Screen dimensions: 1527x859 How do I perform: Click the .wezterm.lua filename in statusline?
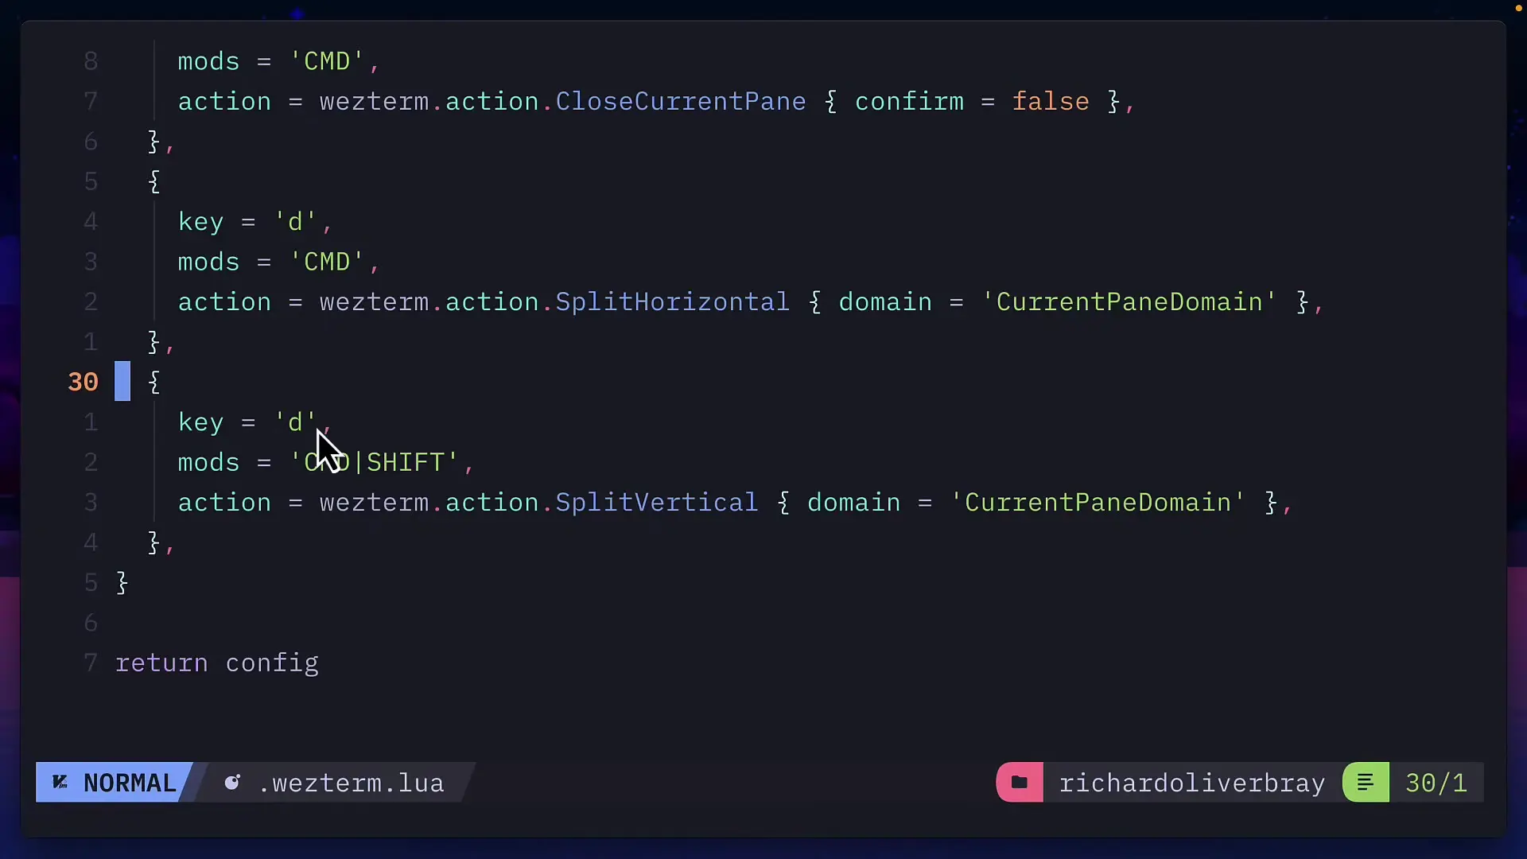point(351,783)
